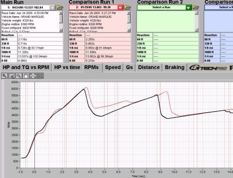Click the Comparison Run 1 combo box field
Viewport: 233px width, 178px height.
coord(93,8)
